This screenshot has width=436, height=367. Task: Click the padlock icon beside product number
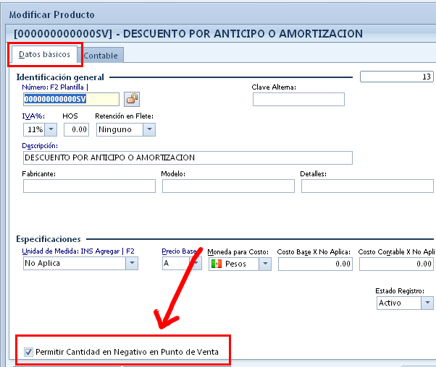pos(131,99)
